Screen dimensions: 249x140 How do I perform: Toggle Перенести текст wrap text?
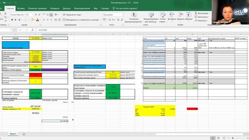[72, 15]
